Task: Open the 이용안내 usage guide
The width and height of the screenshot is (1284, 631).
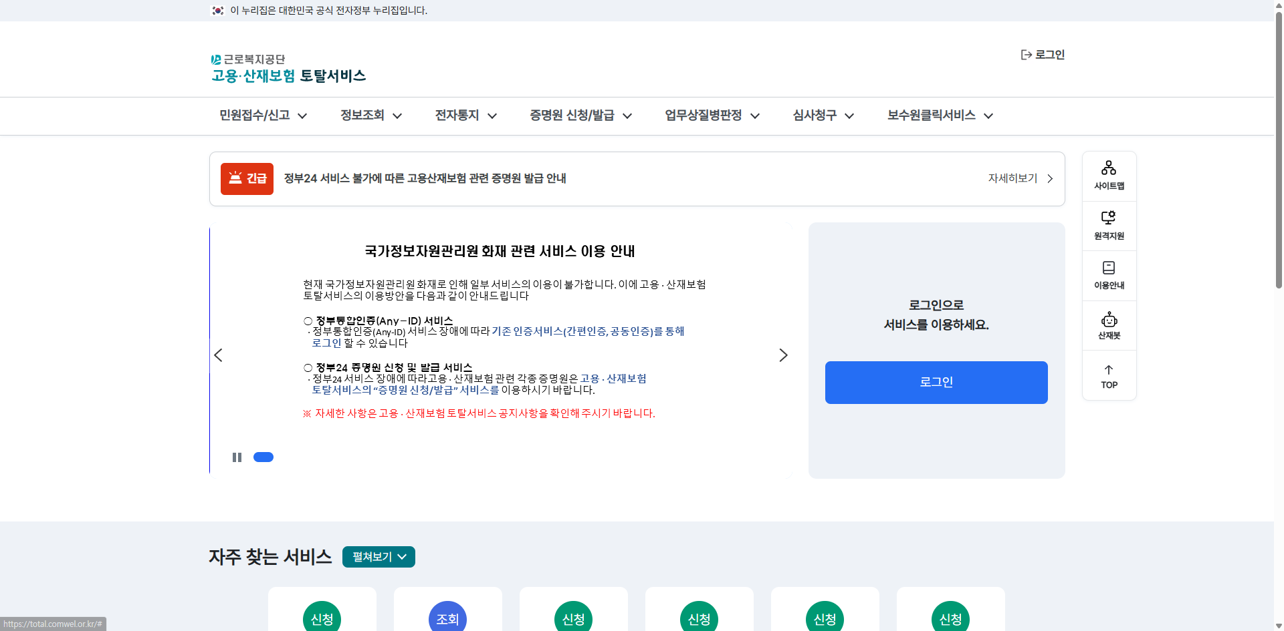Action: [x=1108, y=275]
